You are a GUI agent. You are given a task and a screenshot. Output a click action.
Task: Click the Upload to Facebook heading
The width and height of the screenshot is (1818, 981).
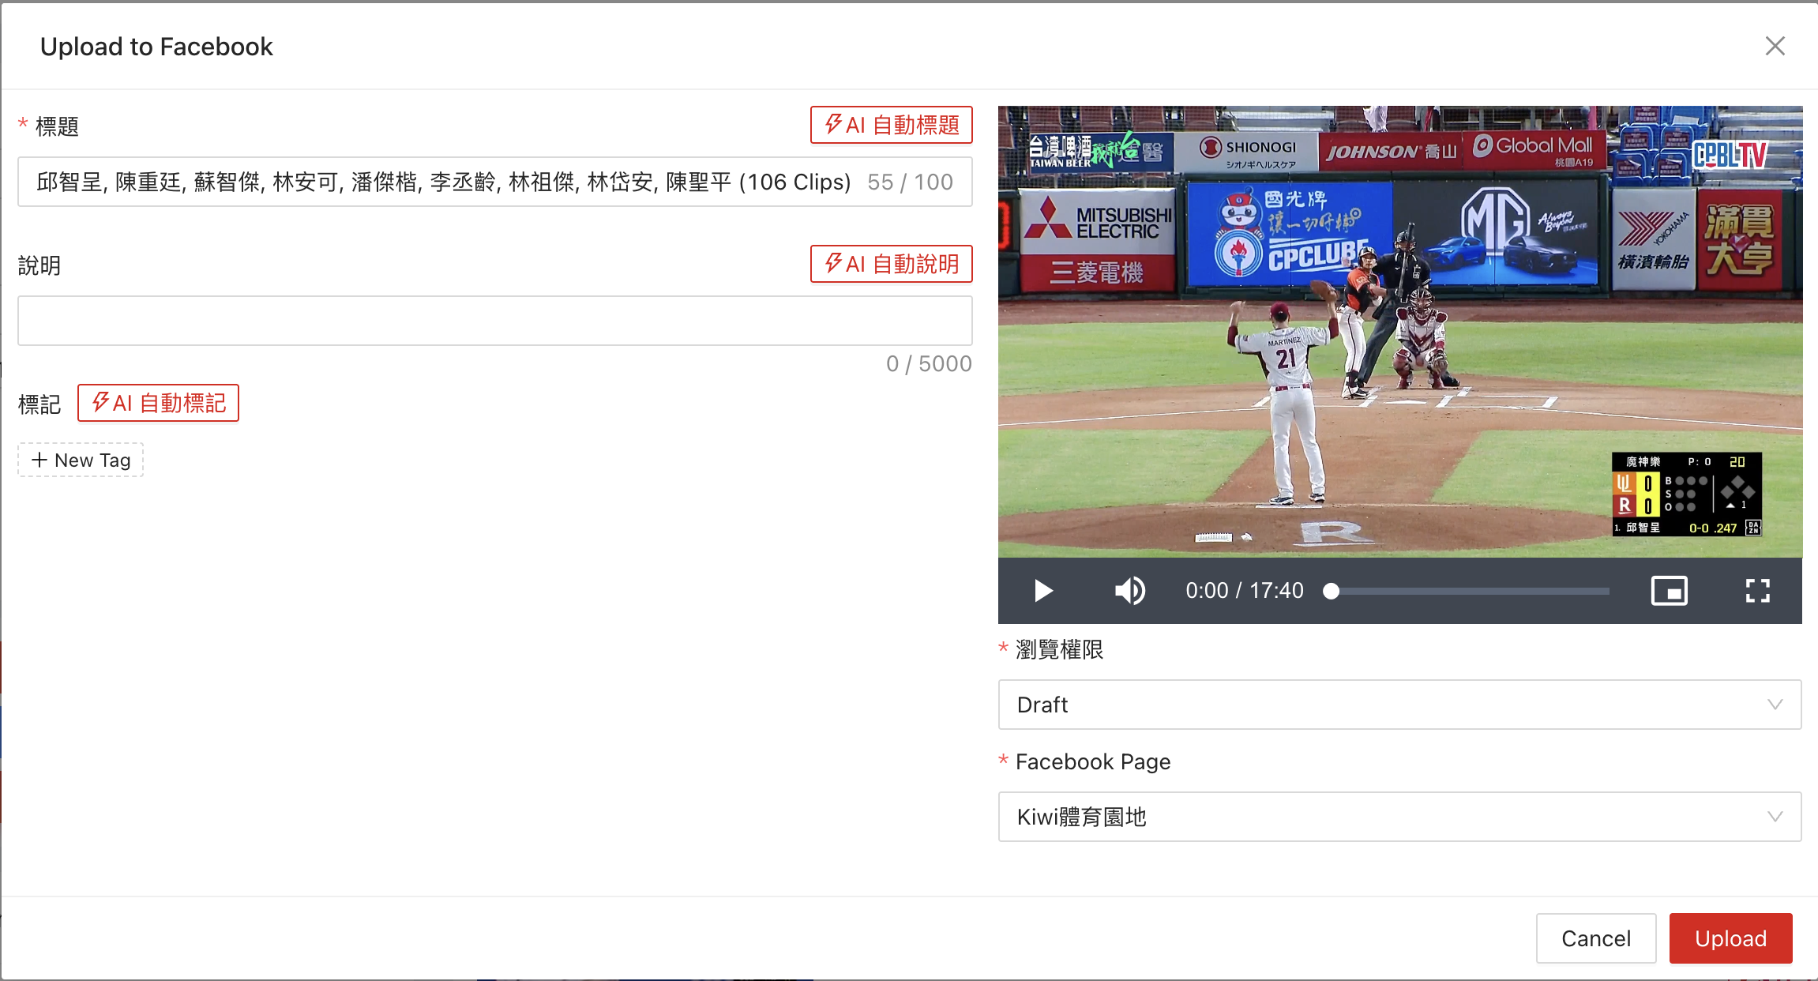point(156,47)
